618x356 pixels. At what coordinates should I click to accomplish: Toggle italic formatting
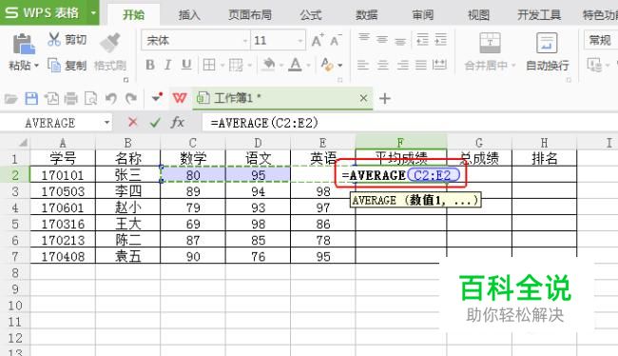click(168, 65)
